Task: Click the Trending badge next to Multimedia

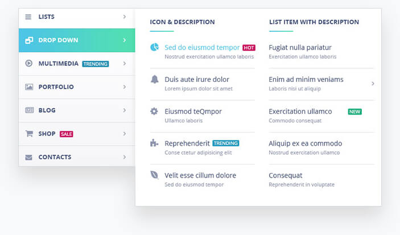Action: tap(95, 64)
